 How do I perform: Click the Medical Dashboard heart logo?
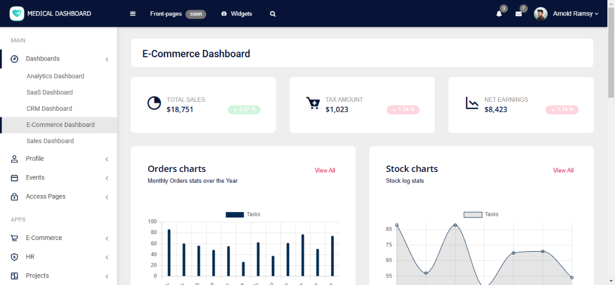(x=17, y=13)
